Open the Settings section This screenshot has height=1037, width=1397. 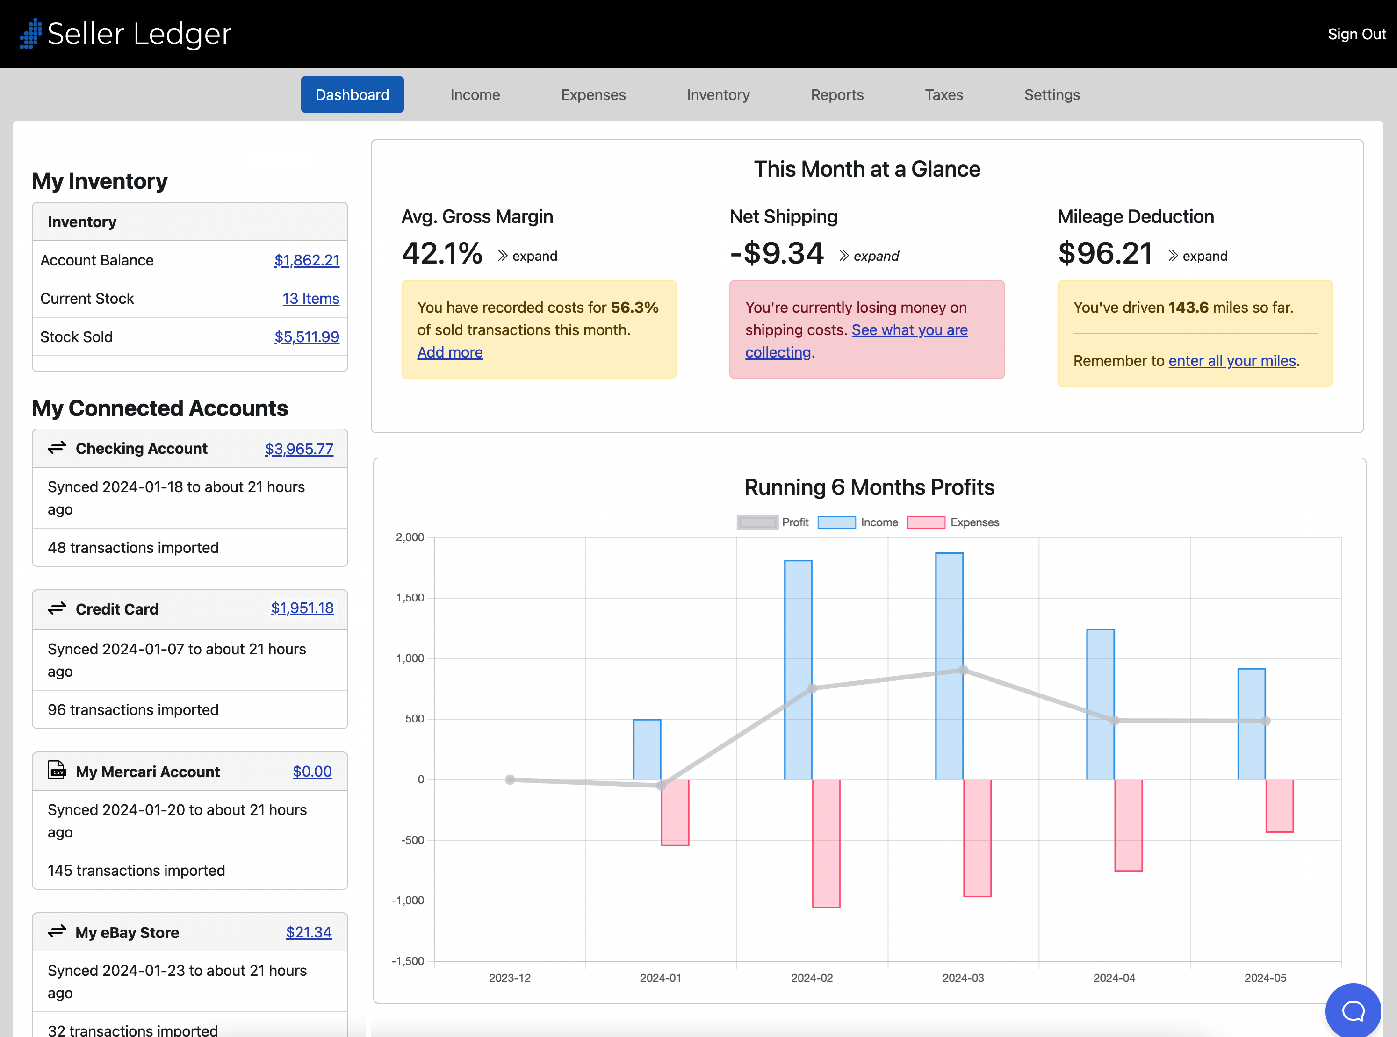[x=1051, y=94]
